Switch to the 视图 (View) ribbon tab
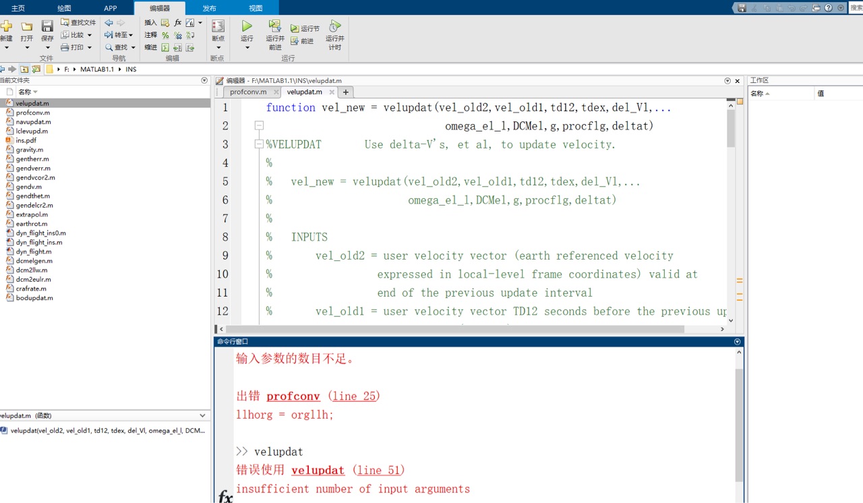This screenshot has height=503, width=863. pos(256,8)
